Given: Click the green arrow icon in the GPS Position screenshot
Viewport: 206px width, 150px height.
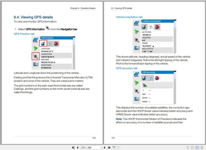Looking at the screenshot, I should coord(35,48).
